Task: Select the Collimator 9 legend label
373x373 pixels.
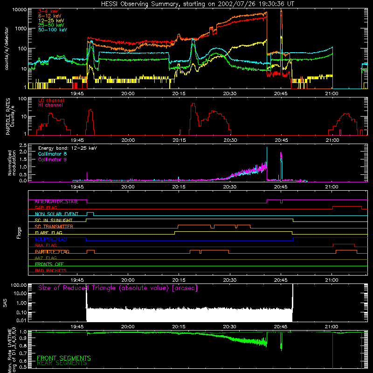Action: [x=52, y=159]
